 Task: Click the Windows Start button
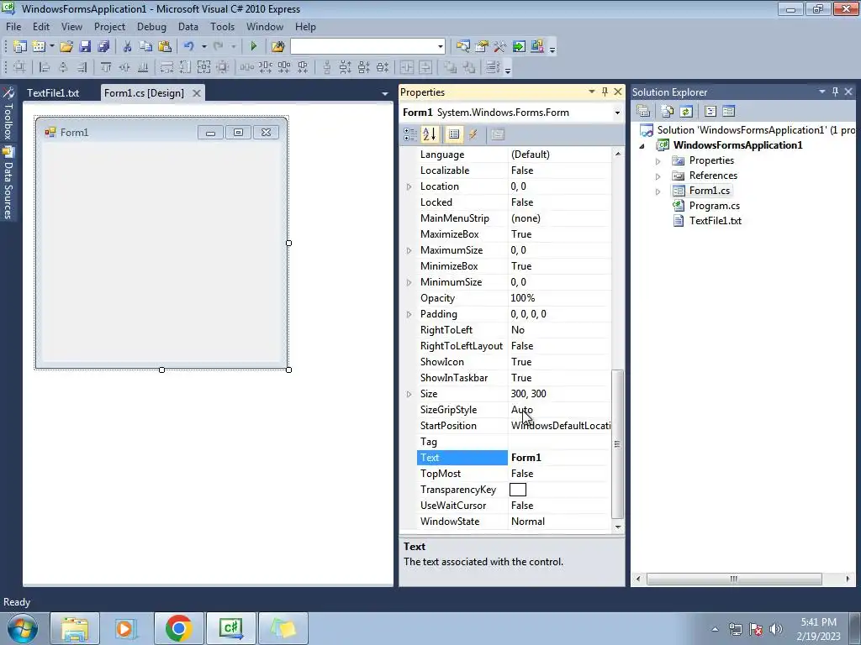(22, 628)
